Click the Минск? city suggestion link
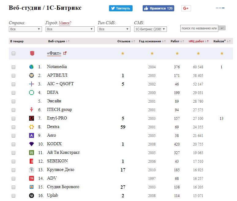 pos(65,23)
